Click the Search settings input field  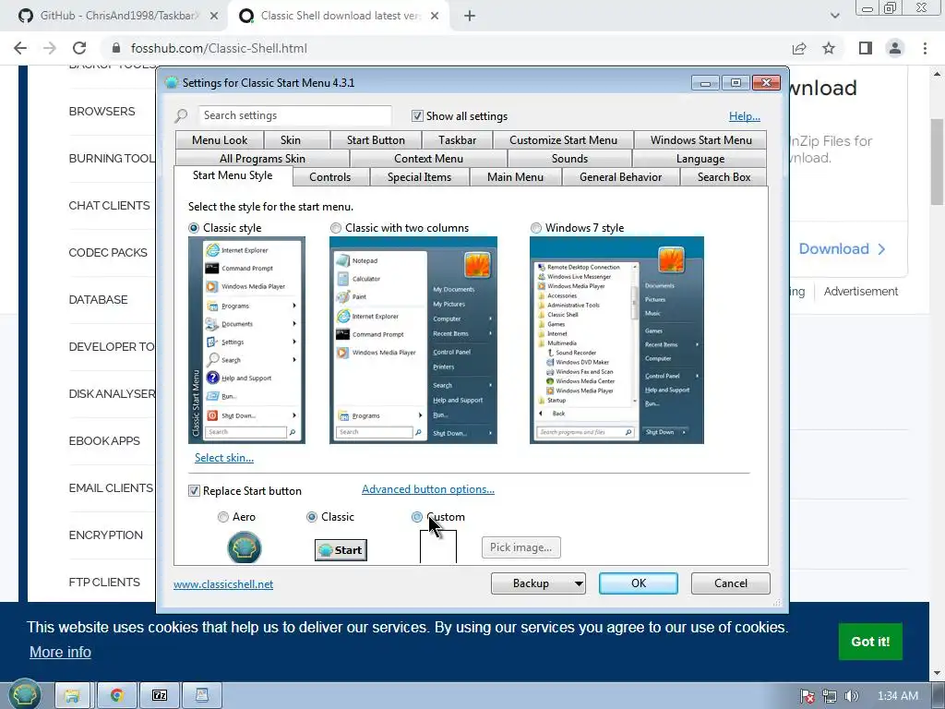[294, 115]
